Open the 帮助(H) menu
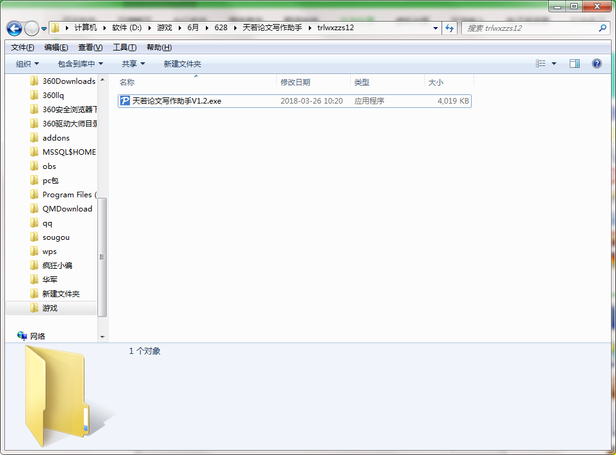This screenshot has width=616, height=455. [x=159, y=47]
